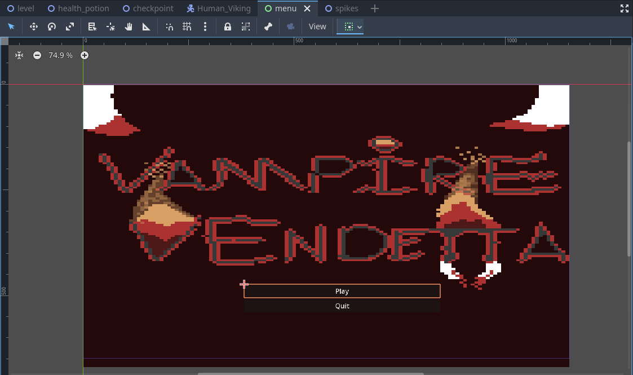
Task: Select the Ruler measurement tool
Action: [146, 27]
